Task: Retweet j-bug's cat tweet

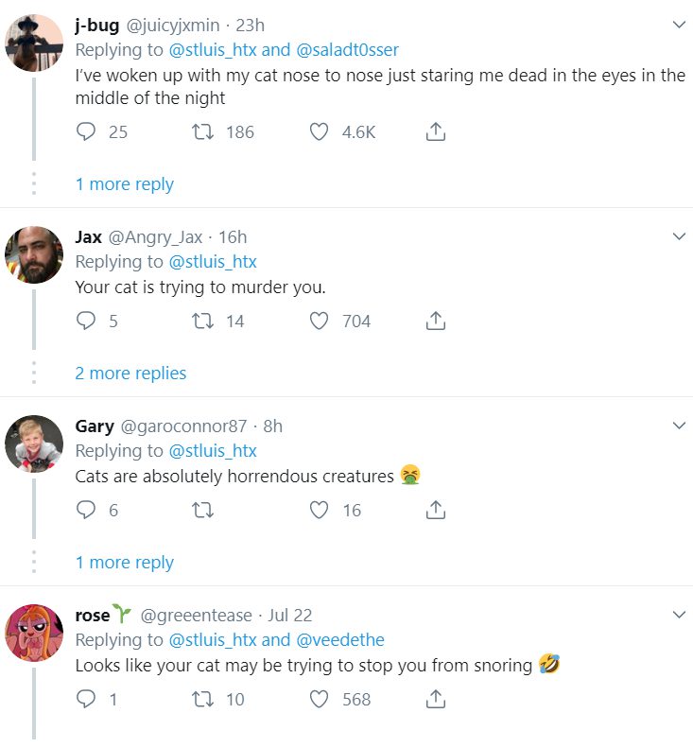Action: point(201,132)
